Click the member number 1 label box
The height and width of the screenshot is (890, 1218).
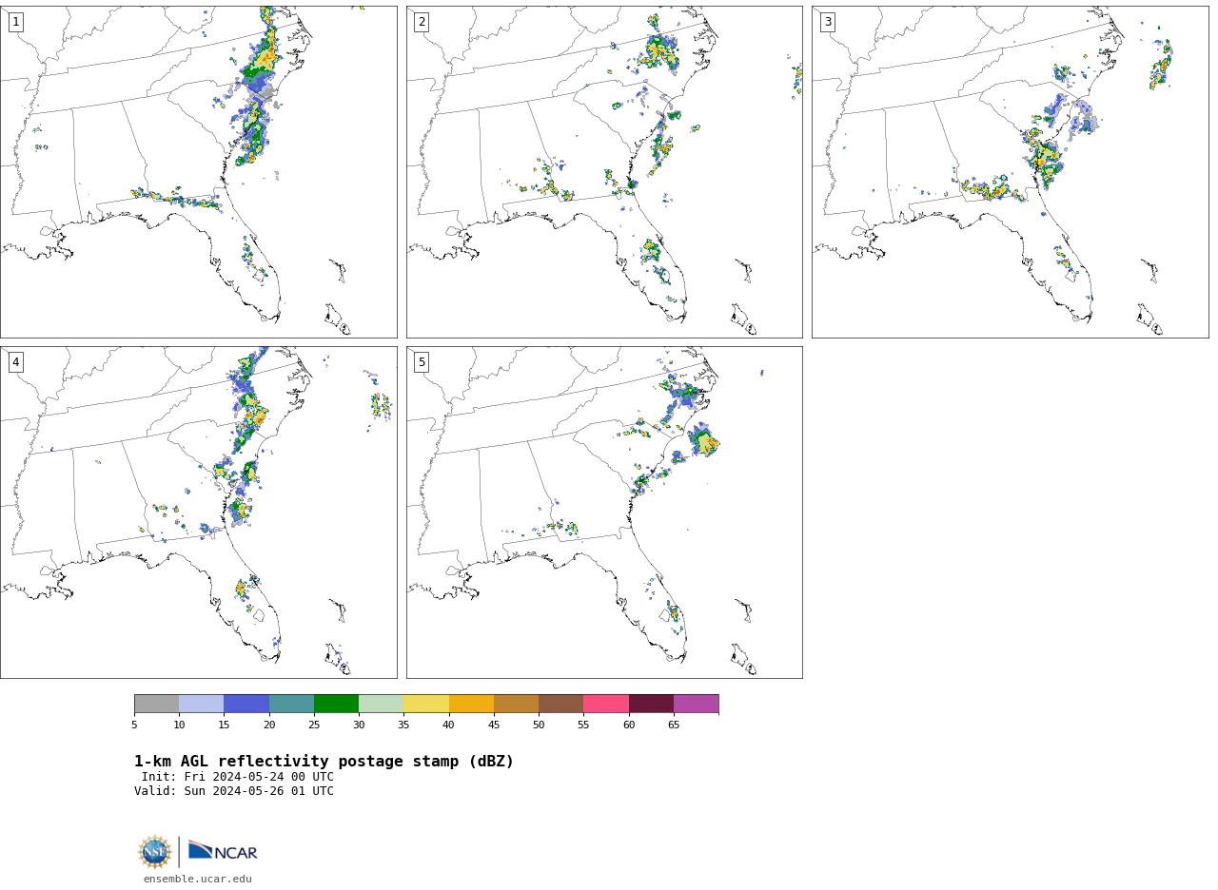tap(15, 22)
